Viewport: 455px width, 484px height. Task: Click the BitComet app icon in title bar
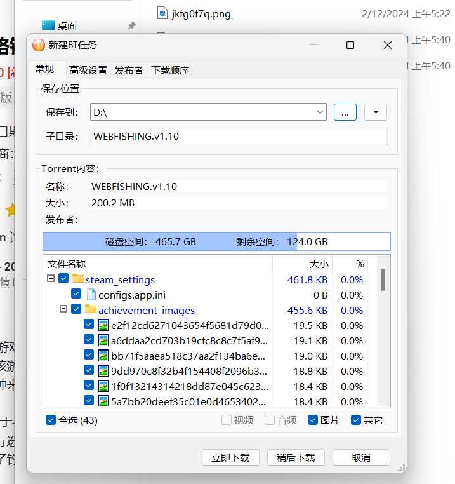tap(39, 45)
